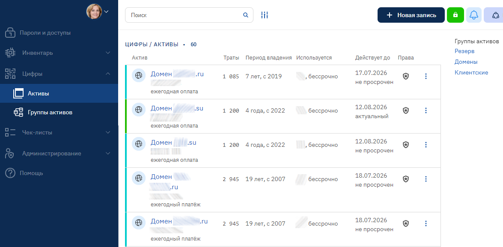Click the magnifier icon in search box
The width and height of the screenshot is (503, 247).
(x=246, y=15)
